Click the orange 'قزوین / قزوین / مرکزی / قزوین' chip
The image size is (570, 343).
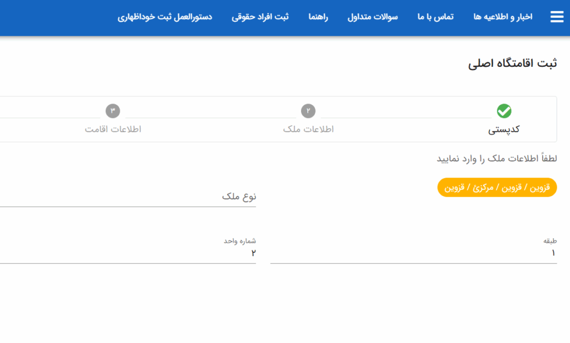coord(497,188)
